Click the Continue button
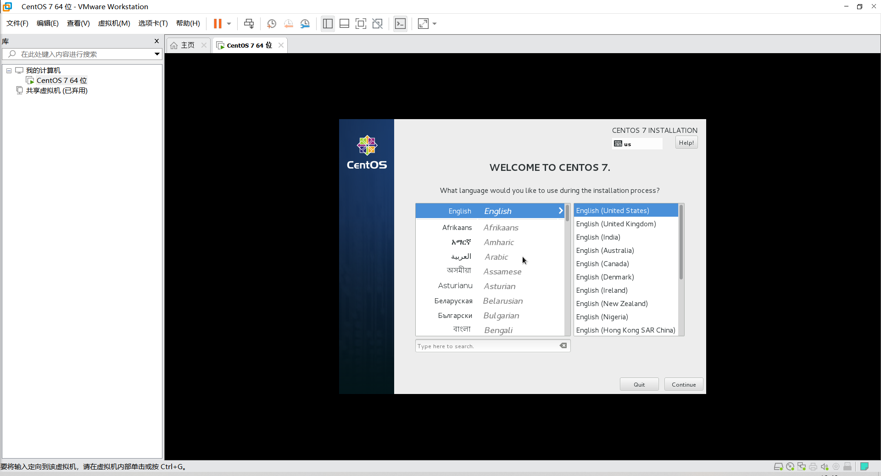Viewport: 881px width, 476px height. point(684,384)
